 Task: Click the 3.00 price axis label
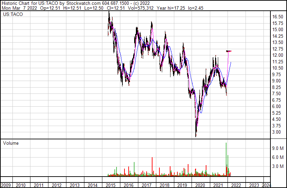[x=277, y=132]
